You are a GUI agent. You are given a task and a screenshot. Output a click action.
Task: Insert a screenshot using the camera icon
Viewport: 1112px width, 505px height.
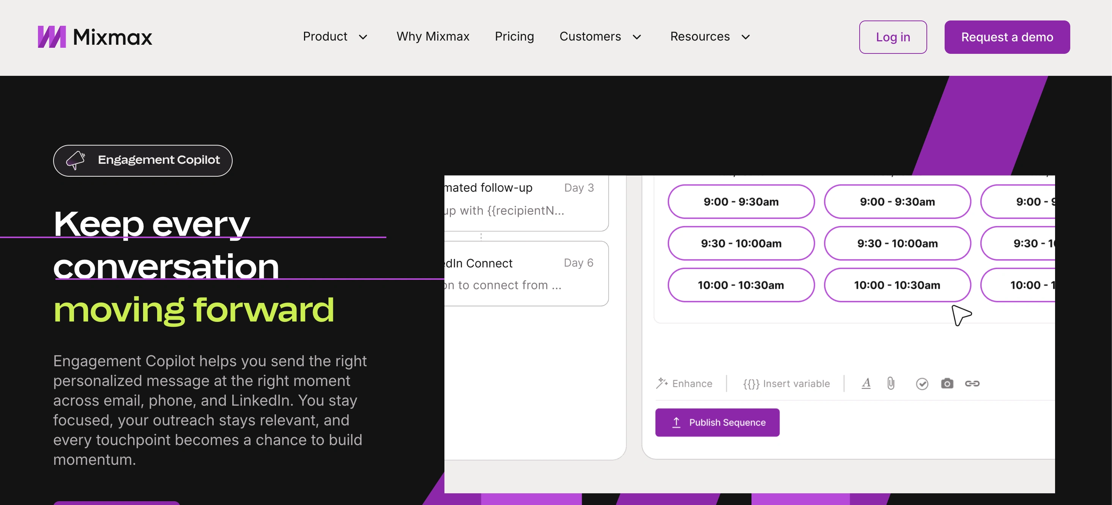coord(948,383)
